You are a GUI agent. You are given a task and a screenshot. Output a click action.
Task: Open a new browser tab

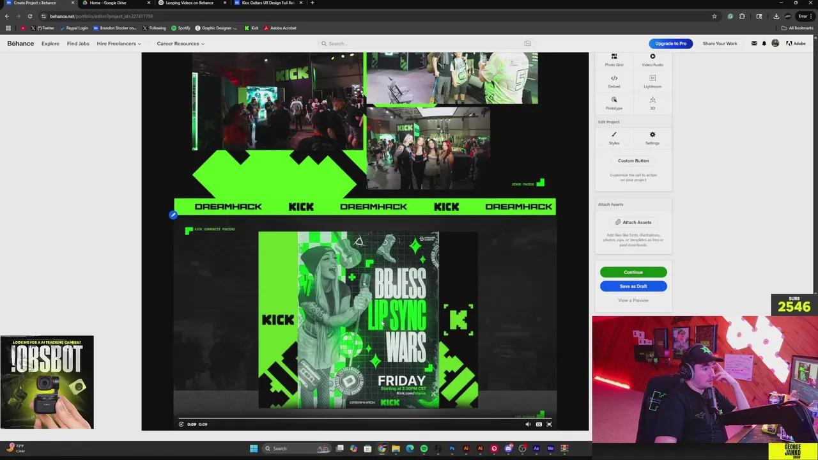(312, 3)
